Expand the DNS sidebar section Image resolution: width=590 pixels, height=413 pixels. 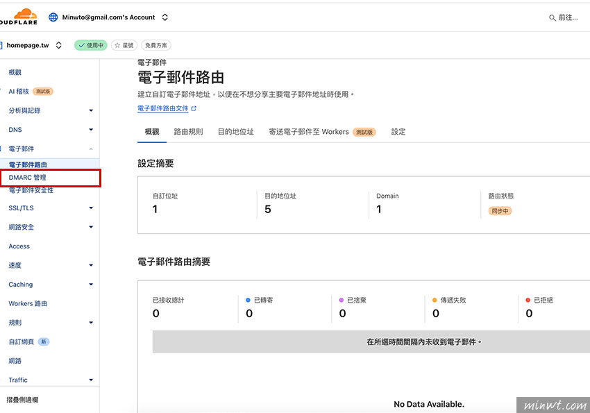(91, 130)
